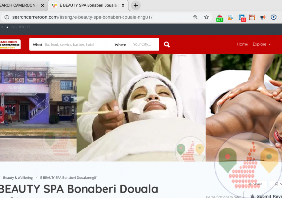Open the LinkedIn extension with 12 badge
This screenshot has height=198, width=282.
tap(242, 18)
